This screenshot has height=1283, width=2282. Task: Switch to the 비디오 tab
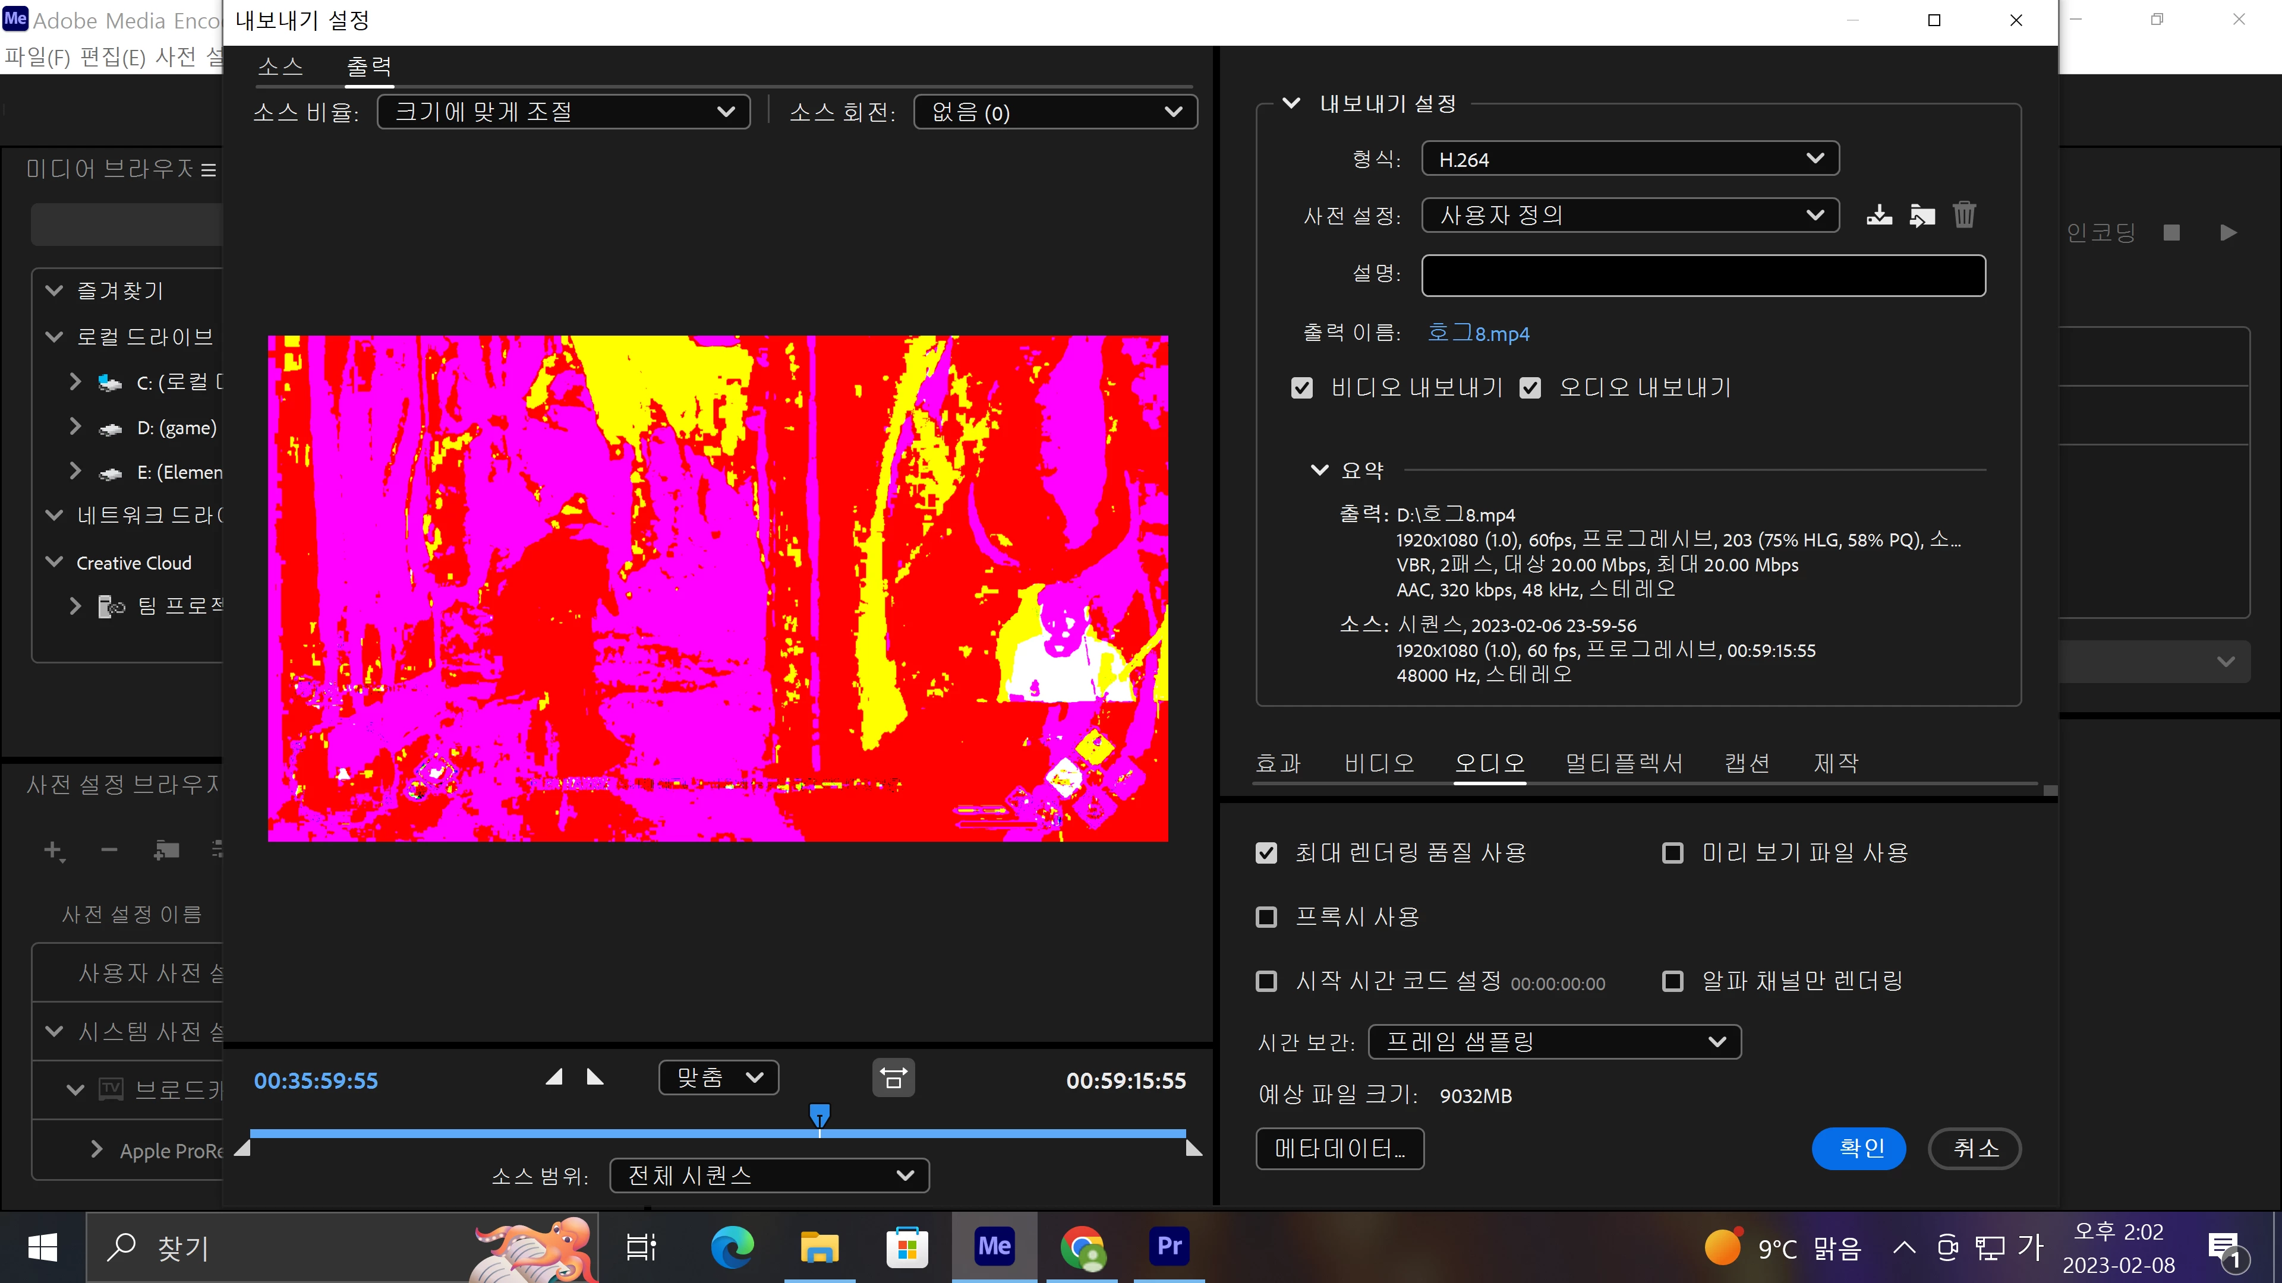[1379, 763]
